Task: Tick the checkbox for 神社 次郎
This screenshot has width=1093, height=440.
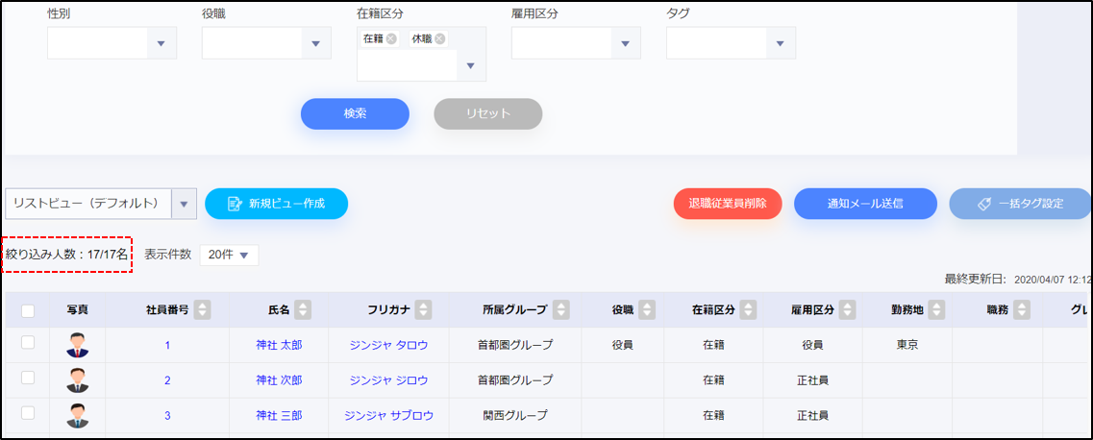Action: (x=28, y=379)
